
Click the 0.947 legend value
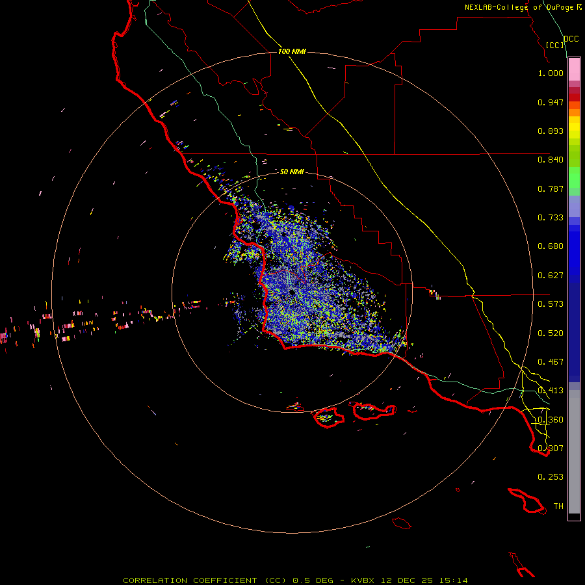[551, 102]
